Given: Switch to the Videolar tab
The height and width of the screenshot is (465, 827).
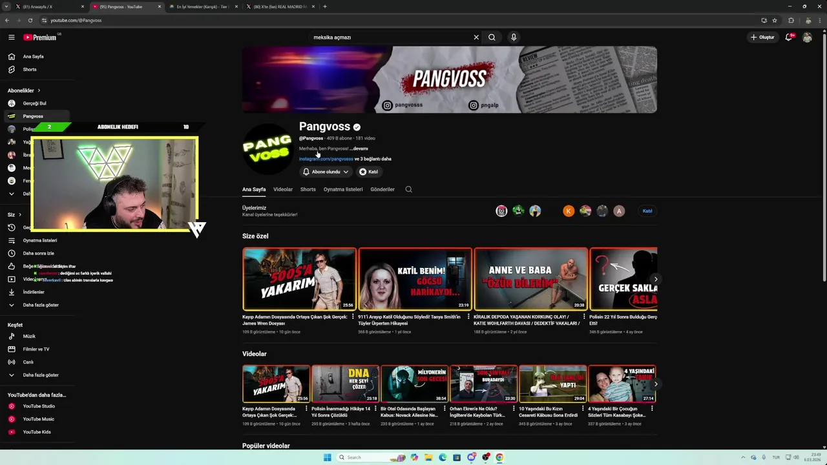Looking at the screenshot, I should tap(283, 189).
